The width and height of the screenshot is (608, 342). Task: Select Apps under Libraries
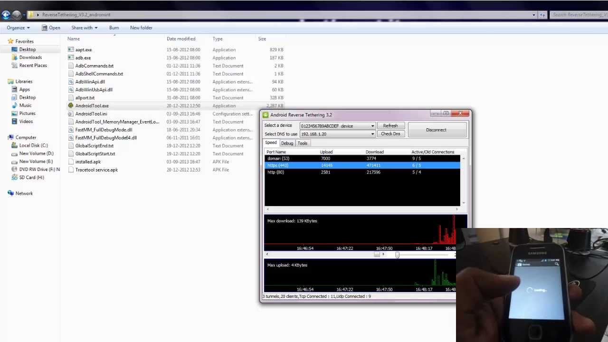click(x=24, y=90)
